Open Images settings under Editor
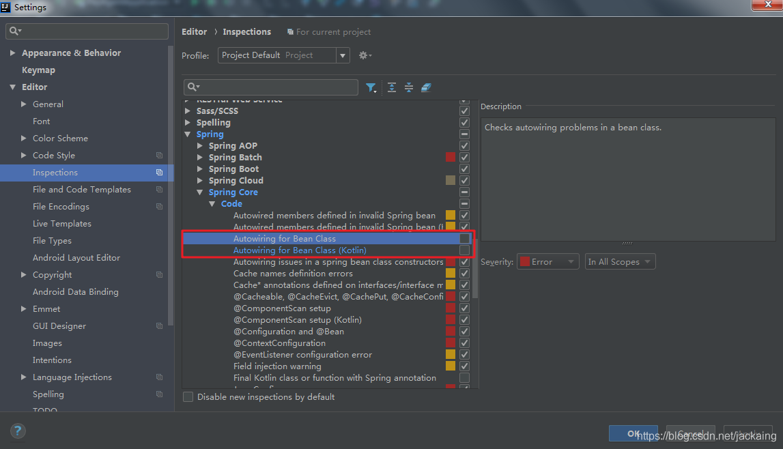The height and width of the screenshot is (449, 783). tap(47, 343)
